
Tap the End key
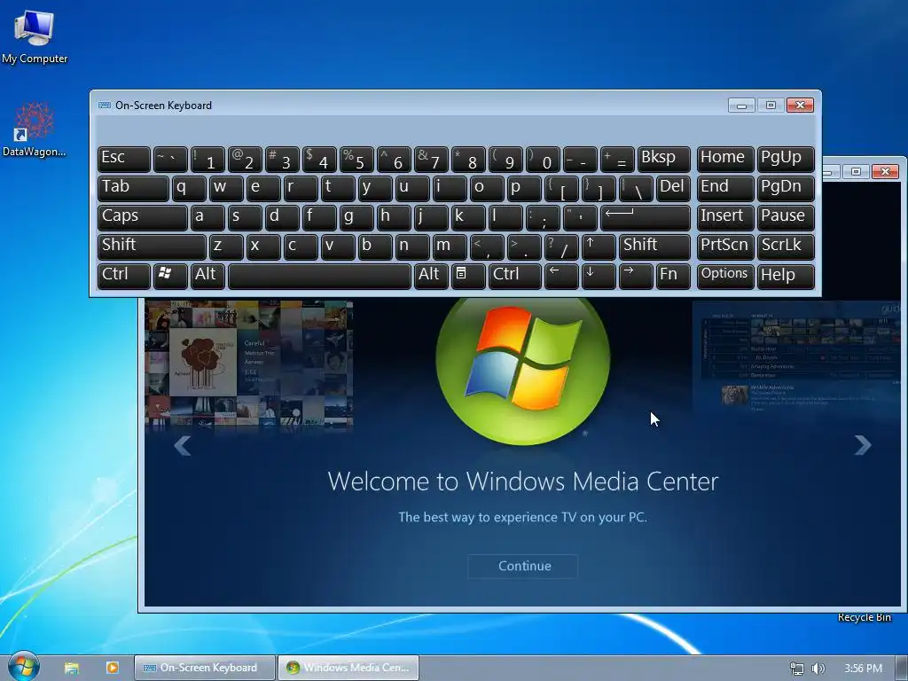pos(725,189)
